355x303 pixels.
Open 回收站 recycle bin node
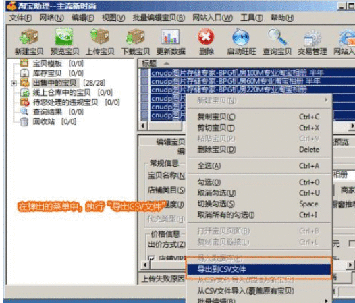coord(43,121)
